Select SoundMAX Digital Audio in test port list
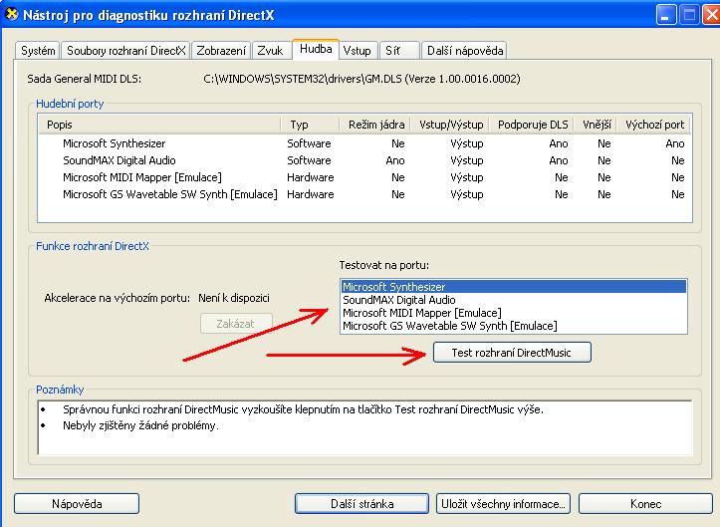The width and height of the screenshot is (720, 527). point(514,300)
